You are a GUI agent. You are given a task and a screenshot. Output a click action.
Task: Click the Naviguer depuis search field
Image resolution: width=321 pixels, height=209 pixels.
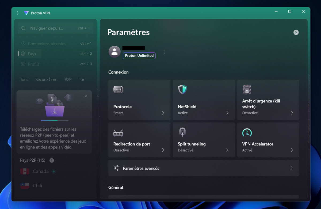(55, 28)
